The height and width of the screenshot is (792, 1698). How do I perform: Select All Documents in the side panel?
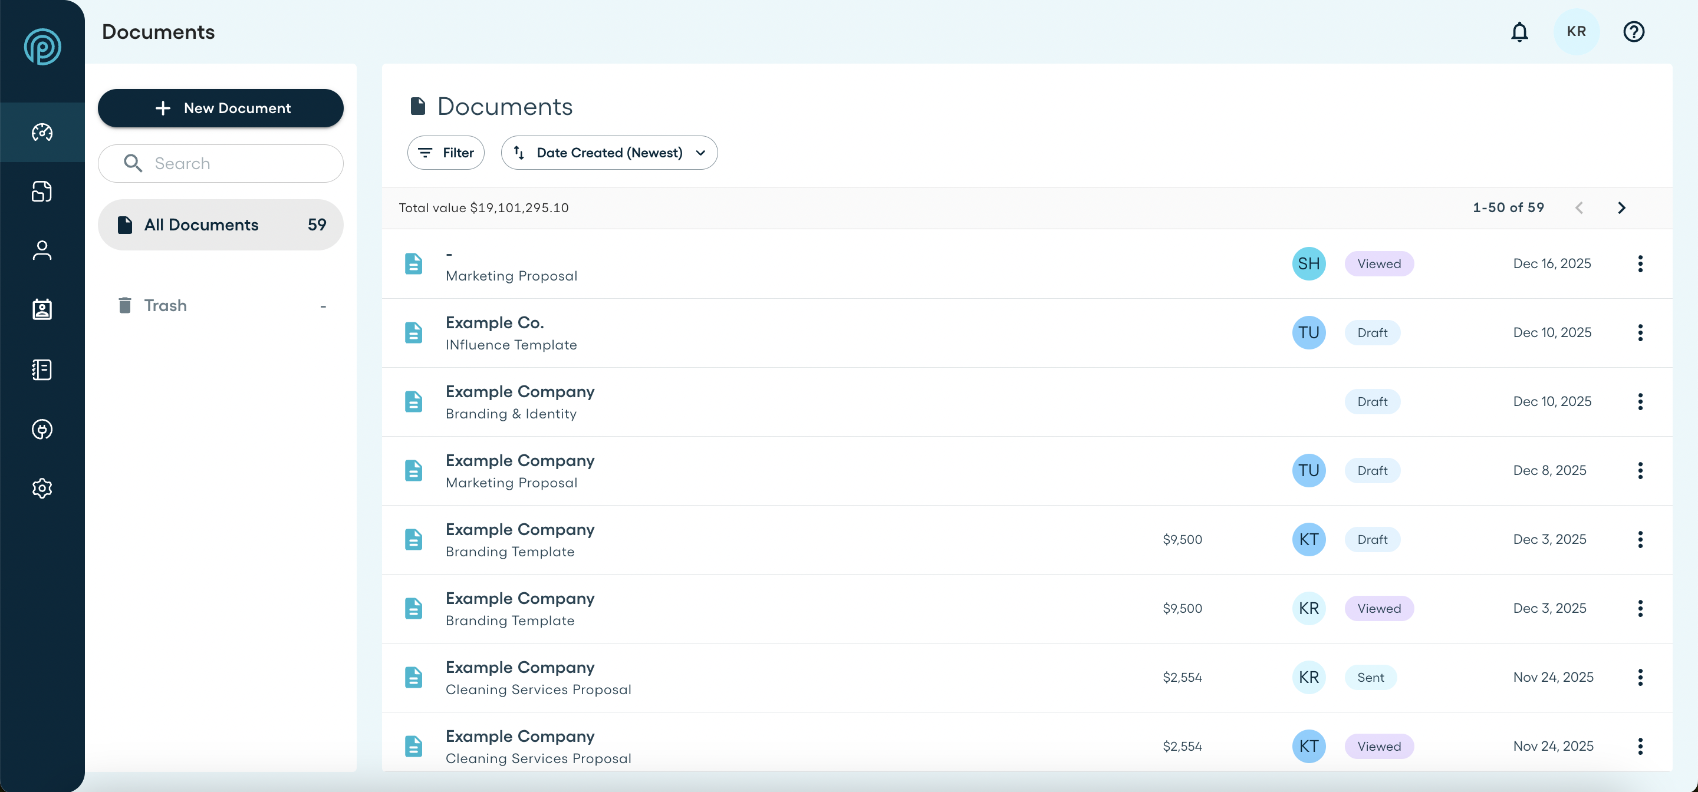pos(220,225)
